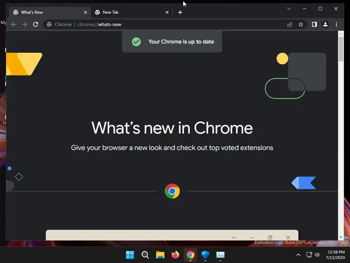The image size is (350, 263).
Task: Open Windows taskbar search
Action: [x=145, y=255]
